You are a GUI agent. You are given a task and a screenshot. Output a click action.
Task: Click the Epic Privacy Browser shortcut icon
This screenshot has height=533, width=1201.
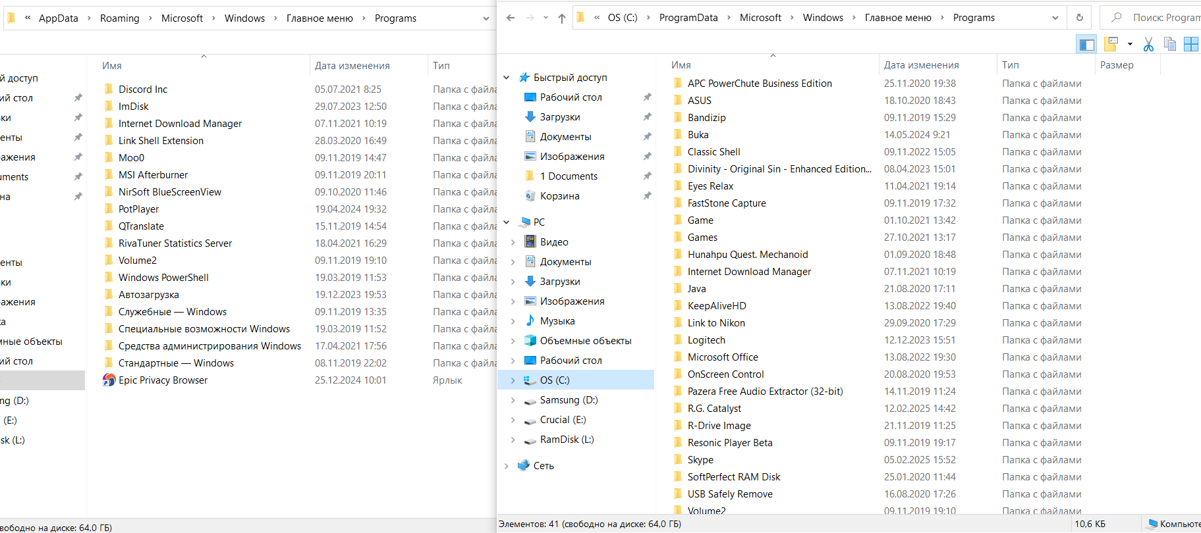(x=109, y=380)
